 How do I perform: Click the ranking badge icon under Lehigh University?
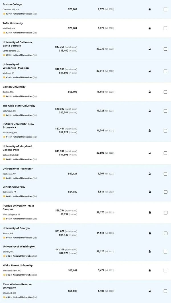(x=4, y=196)
